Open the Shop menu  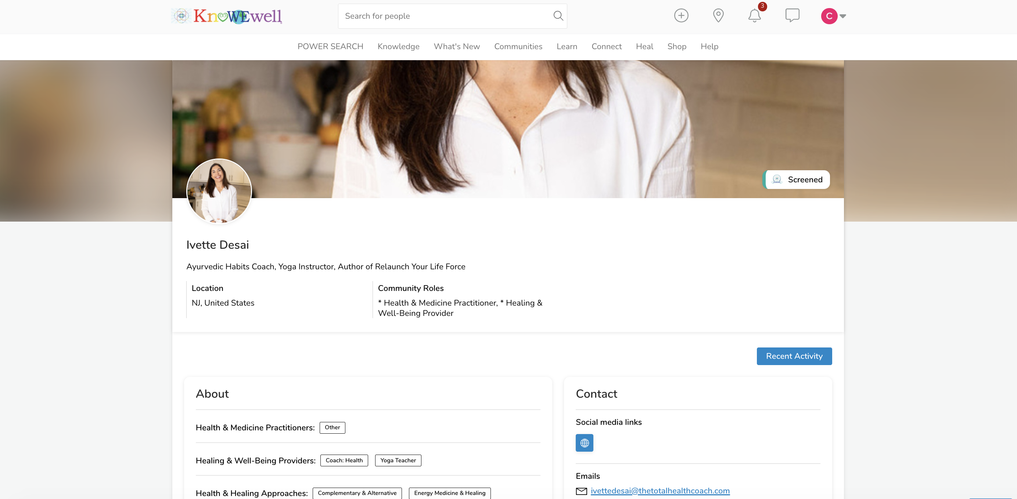[x=677, y=47]
